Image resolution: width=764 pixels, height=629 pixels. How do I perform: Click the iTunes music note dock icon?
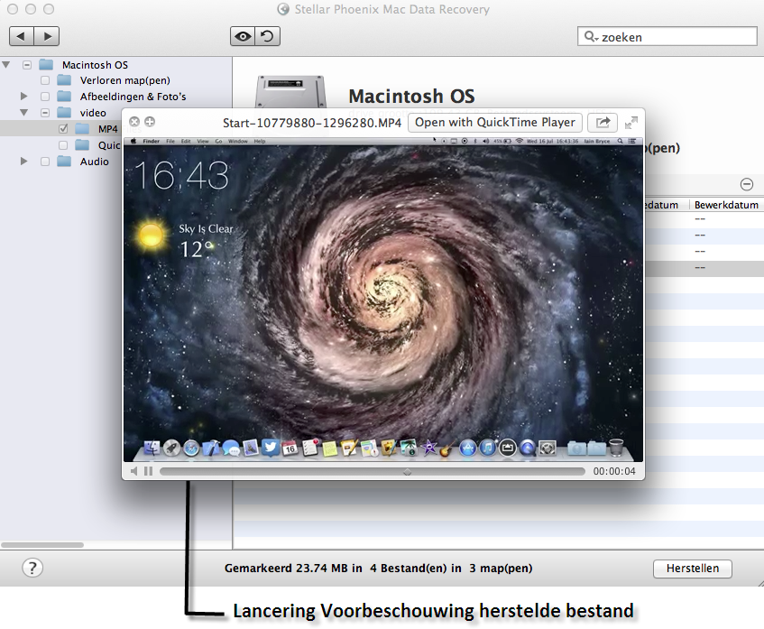click(488, 448)
